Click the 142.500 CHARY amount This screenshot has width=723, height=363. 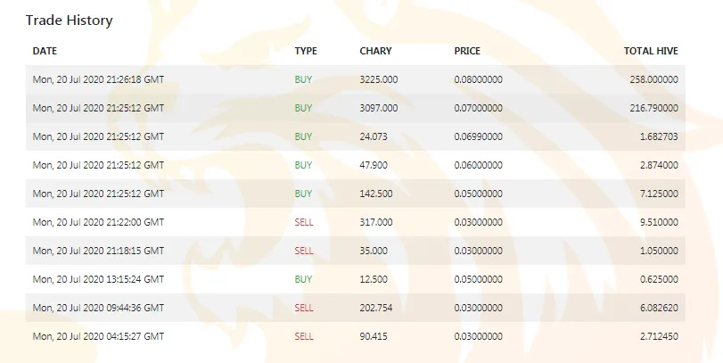coord(376,194)
